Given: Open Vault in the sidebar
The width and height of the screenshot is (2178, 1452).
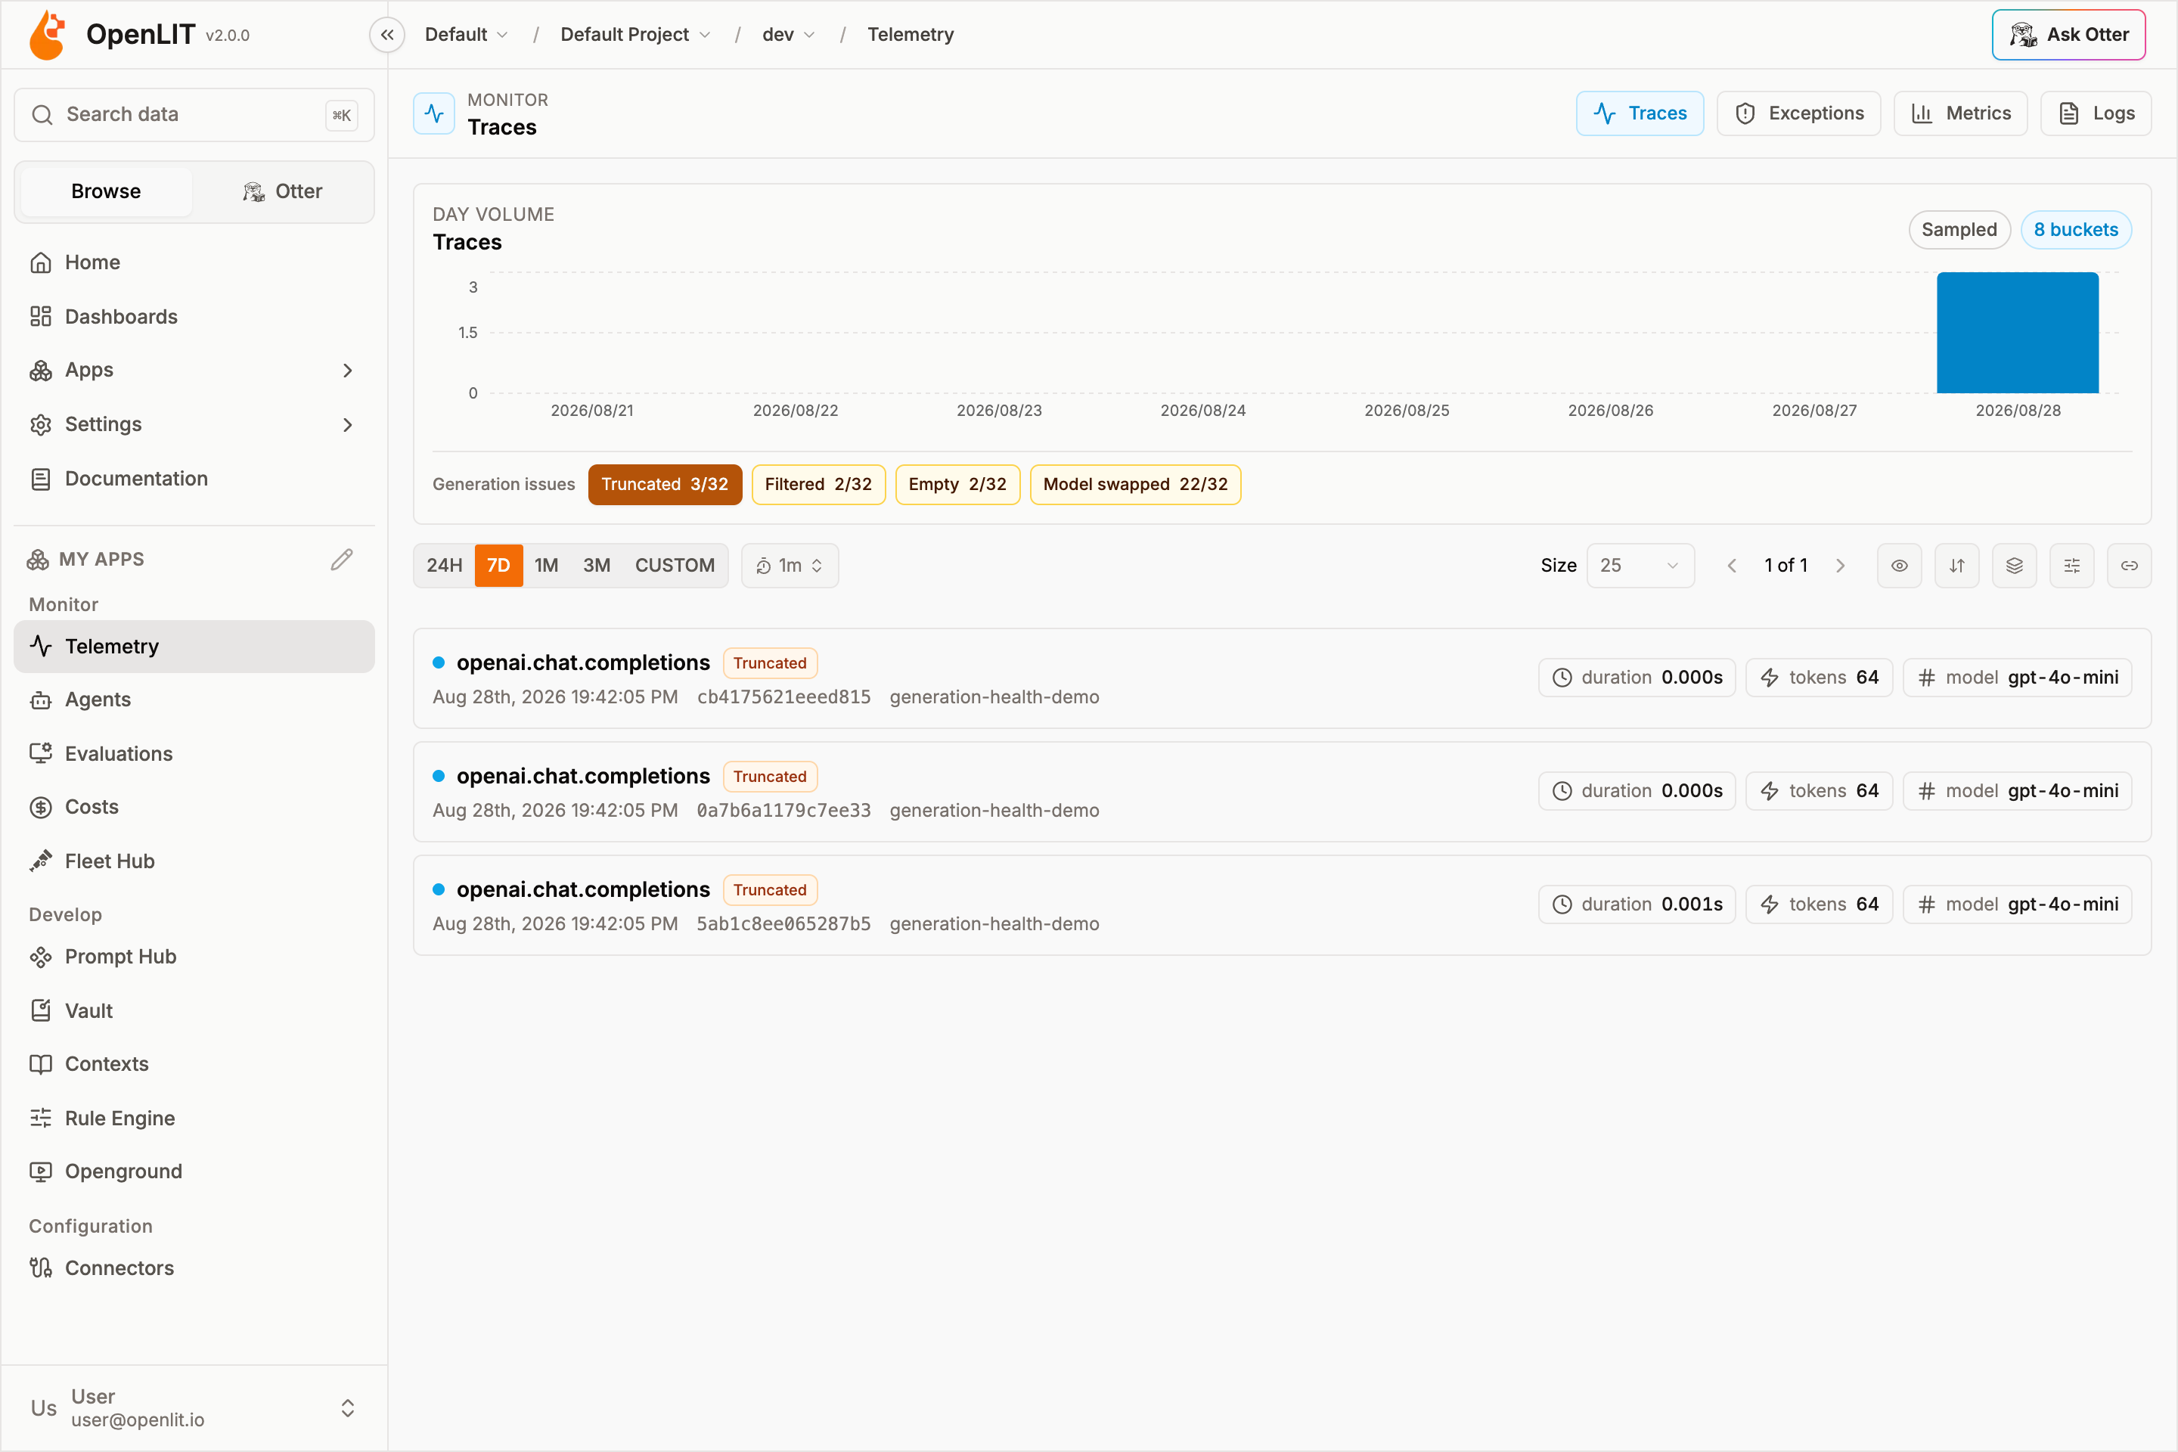Looking at the screenshot, I should point(194,1011).
